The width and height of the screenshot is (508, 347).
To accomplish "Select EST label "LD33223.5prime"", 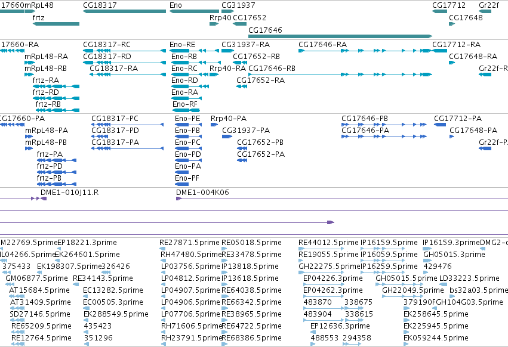I will point(469,278).
